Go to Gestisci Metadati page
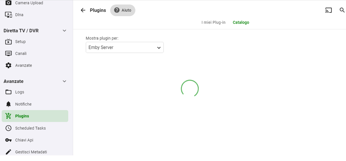The height and width of the screenshot is (161, 346). coord(31,152)
